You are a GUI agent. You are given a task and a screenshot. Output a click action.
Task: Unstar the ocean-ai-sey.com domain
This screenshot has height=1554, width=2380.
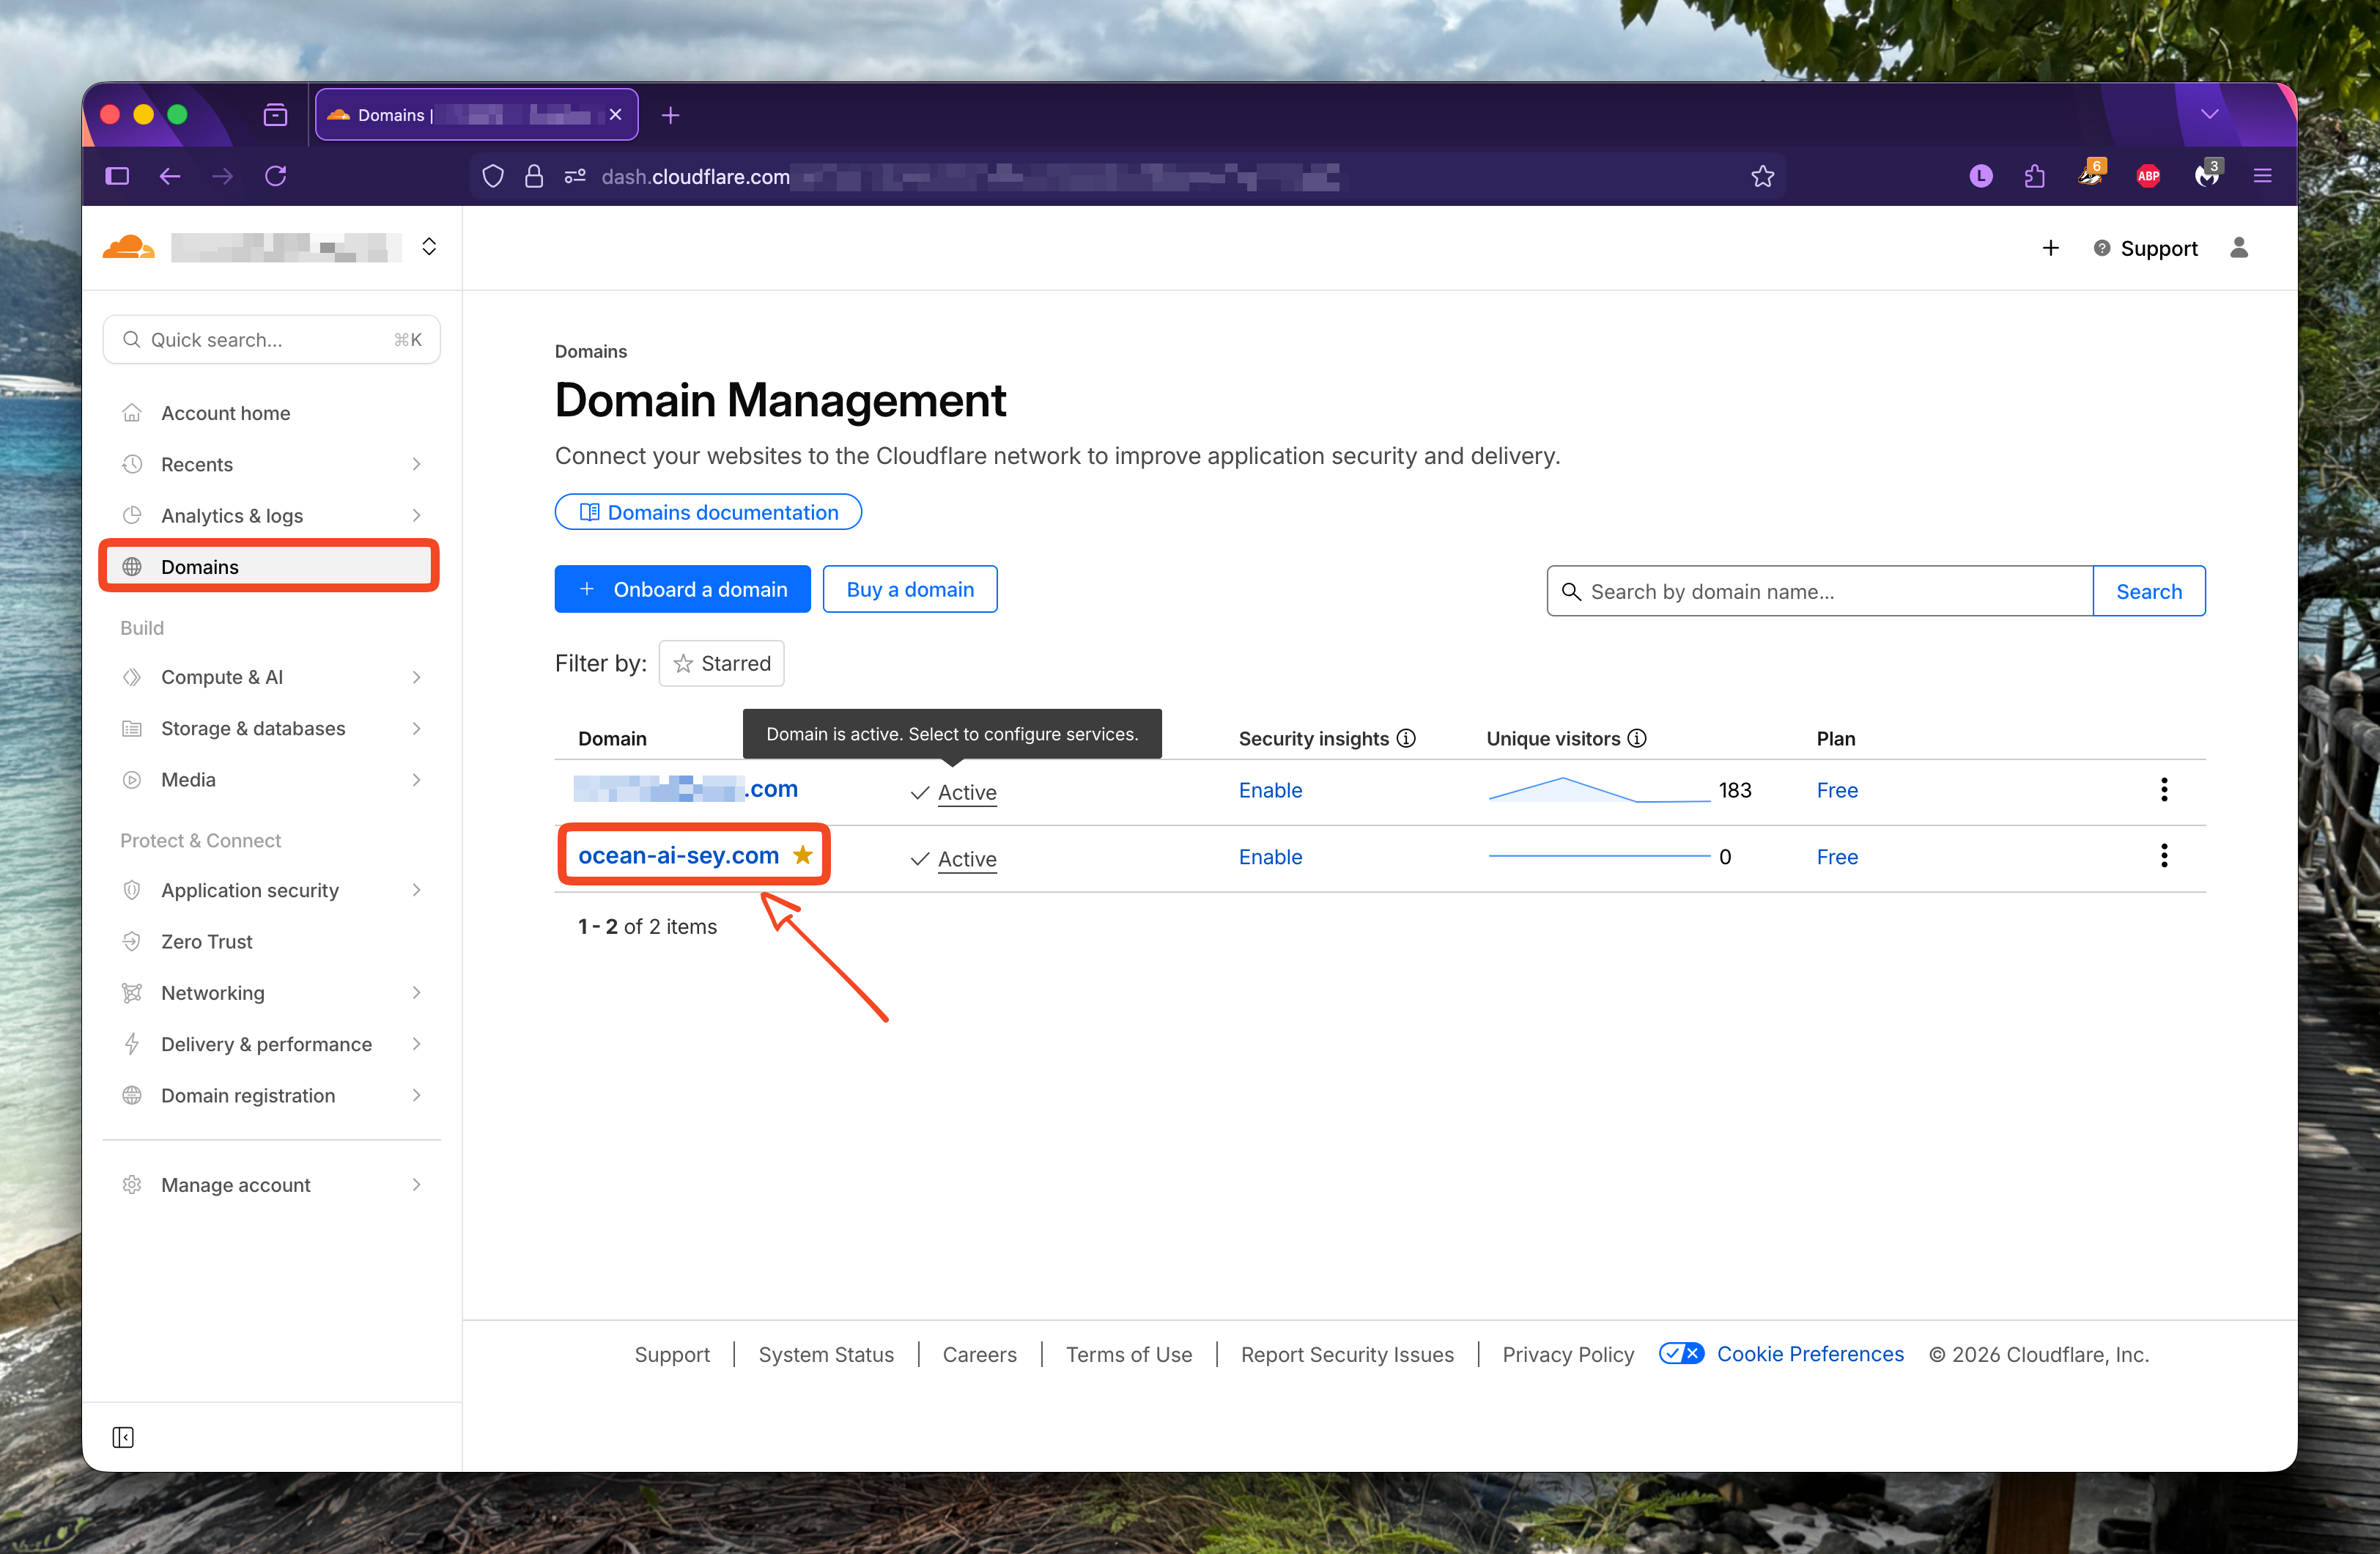(x=802, y=855)
